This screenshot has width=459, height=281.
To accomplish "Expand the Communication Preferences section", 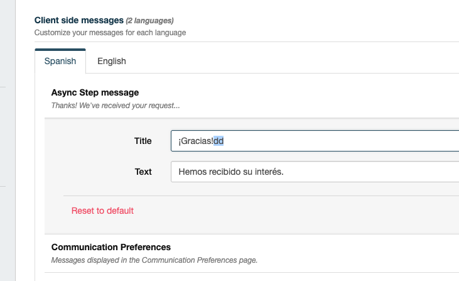I will 111,247.
